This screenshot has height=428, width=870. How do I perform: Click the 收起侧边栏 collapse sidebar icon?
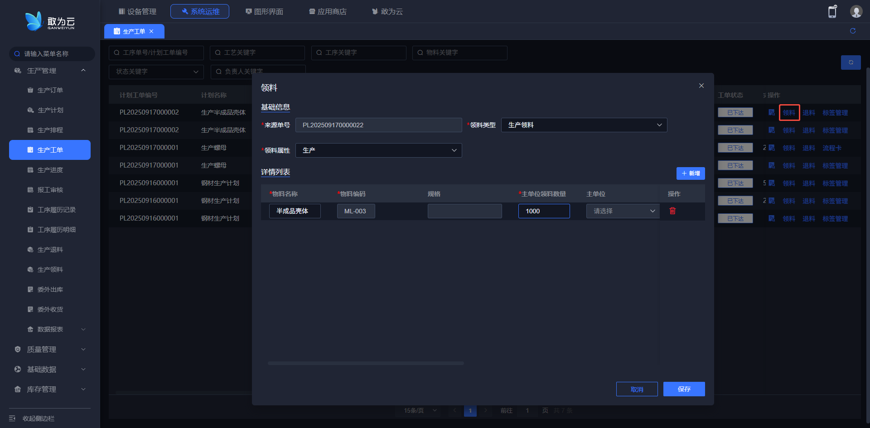click(12, 418)
